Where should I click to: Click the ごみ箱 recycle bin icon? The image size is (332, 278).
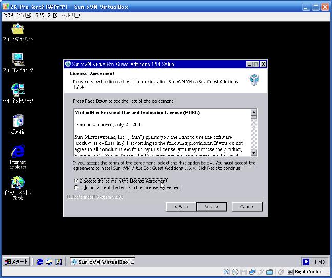tap(18, 124)
